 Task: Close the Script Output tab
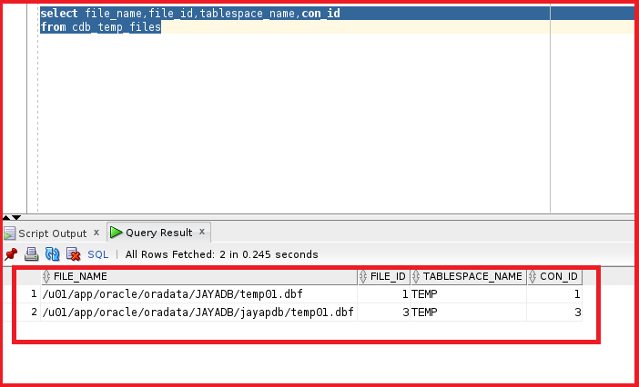click(96, 233)
